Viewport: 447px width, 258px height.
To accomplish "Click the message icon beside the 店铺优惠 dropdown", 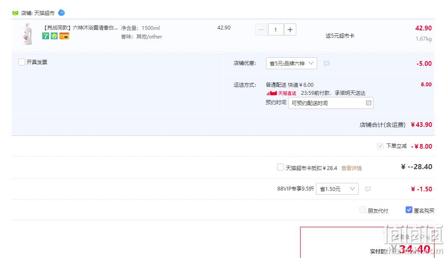I will tap(327, 63).
